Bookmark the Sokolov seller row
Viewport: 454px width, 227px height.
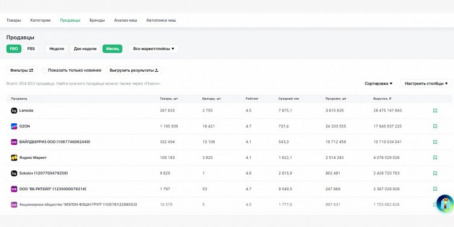click(x=435, y=173)
